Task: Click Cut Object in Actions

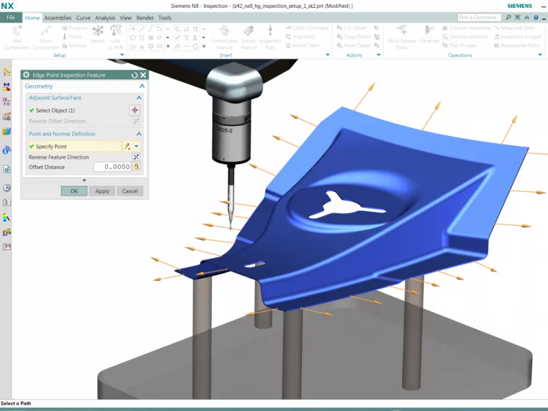Action: [x=352, y=27]
